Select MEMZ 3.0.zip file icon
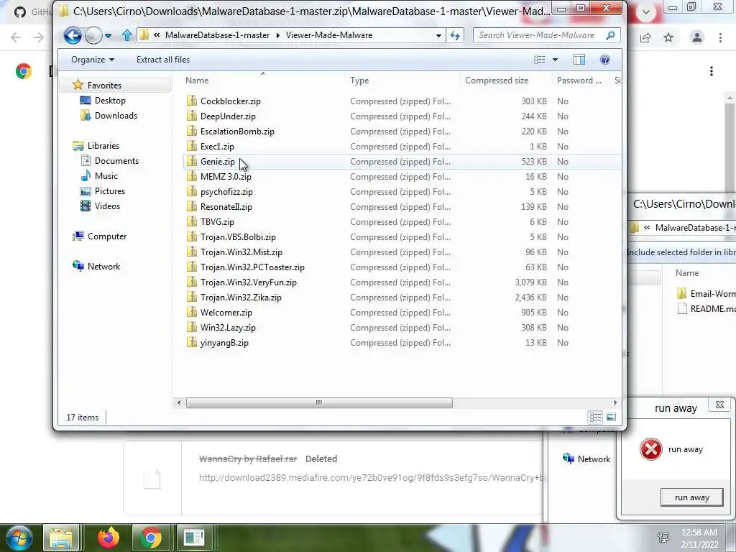 pyautogui.click(x=191, y=177)
